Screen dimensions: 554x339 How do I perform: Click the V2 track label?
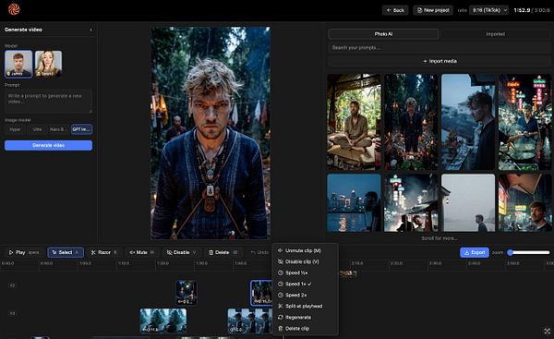click(12, 285)
